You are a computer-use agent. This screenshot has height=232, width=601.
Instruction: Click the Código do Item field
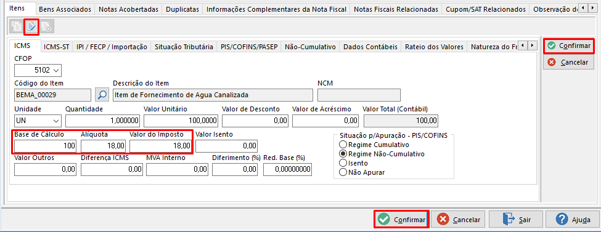coord(53,95)
